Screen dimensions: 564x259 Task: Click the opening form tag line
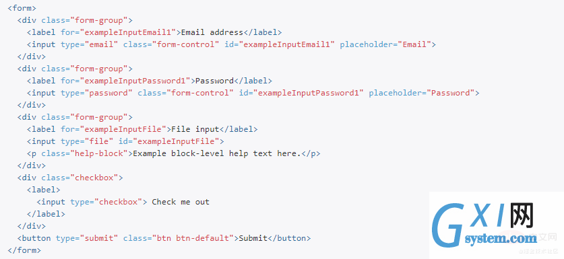[x=22, y=8]
